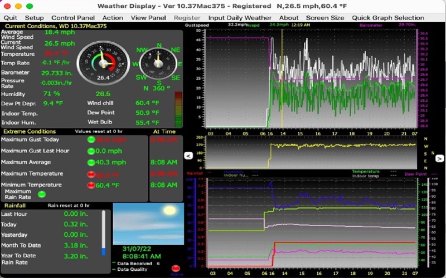Image resolution: width=446 pixels, height=278 pixels.
Task: Click the Rain reset at 0 hr label
Action: [x=69, y=206]
